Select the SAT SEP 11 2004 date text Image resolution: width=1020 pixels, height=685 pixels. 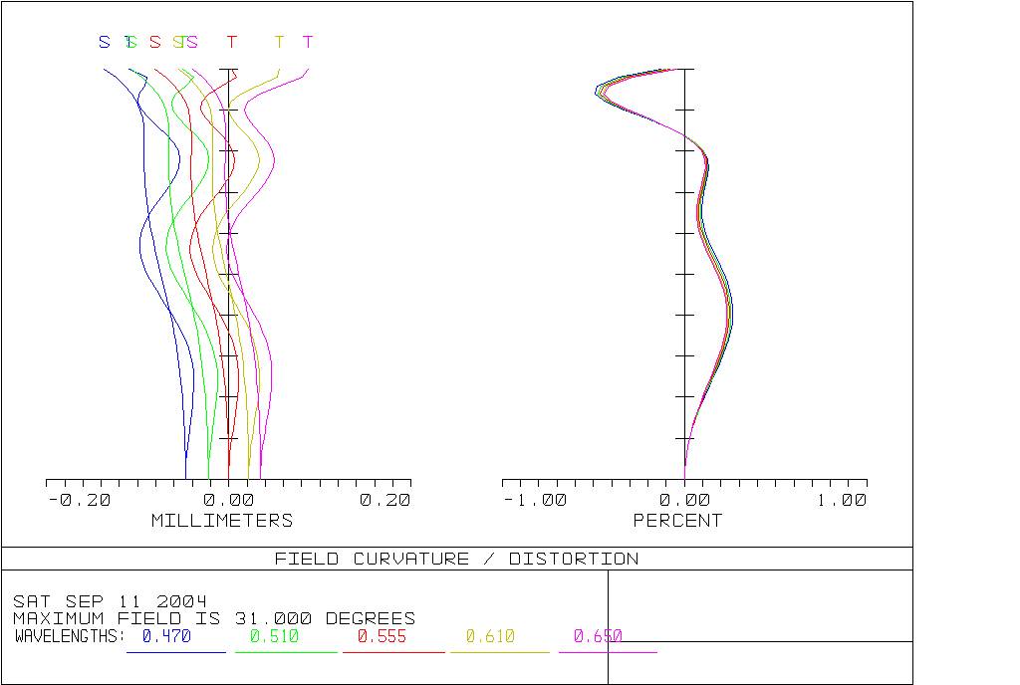[110, 601]
